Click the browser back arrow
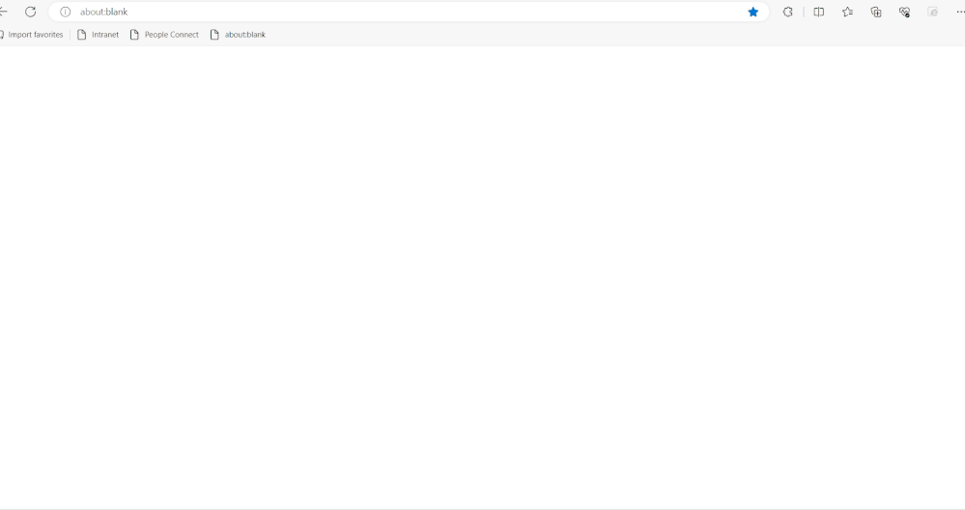The image size is (965, 510). pyautogui.click(x=3, y=12)
